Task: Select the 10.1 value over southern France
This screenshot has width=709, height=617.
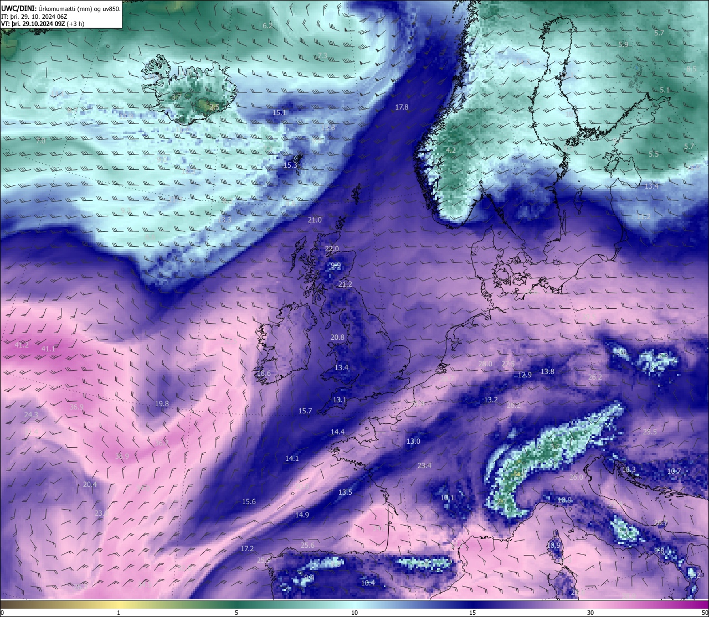Action: 447,497
